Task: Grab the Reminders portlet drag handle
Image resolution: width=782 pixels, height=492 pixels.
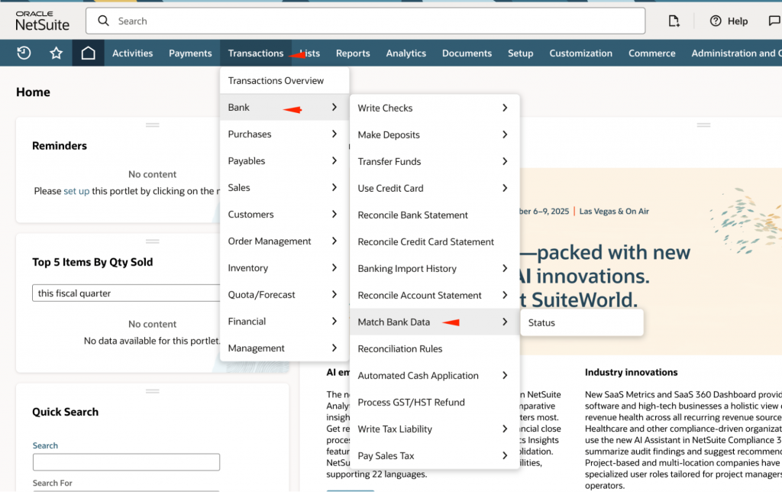Action: [152, 125]
